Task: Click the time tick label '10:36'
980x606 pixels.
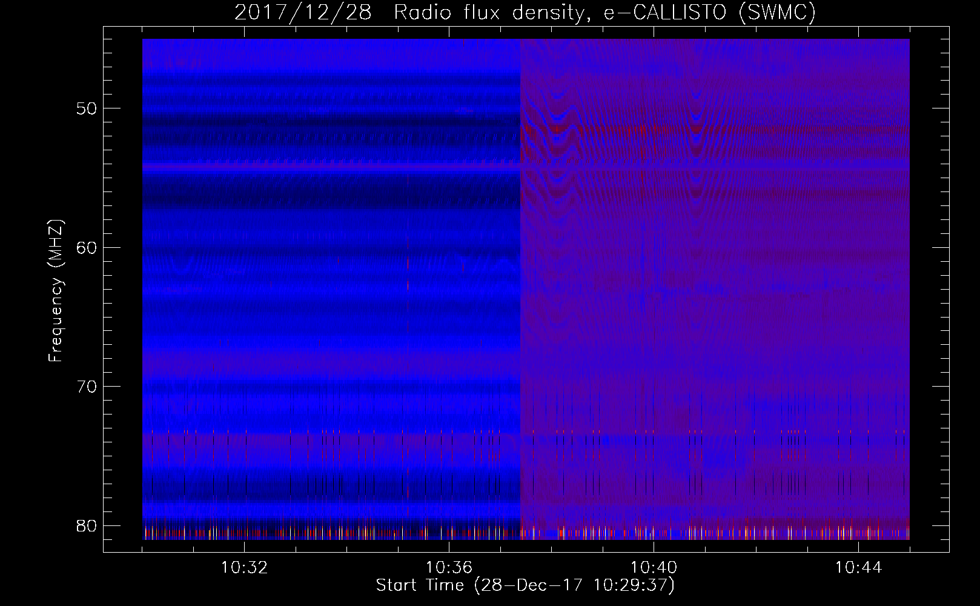Action: 449,568
